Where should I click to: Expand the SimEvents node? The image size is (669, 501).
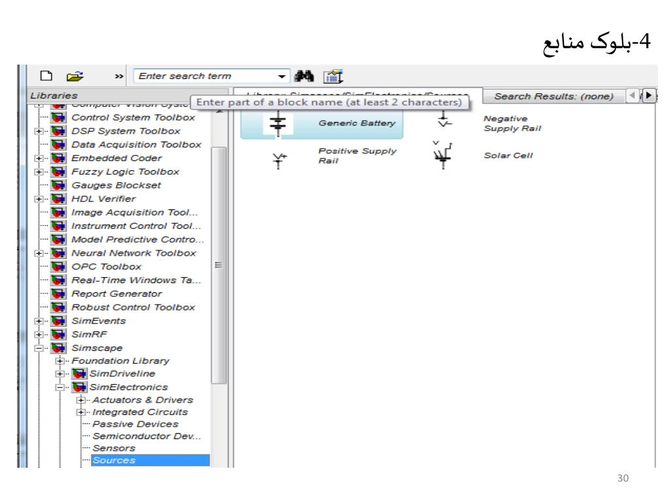39,321
